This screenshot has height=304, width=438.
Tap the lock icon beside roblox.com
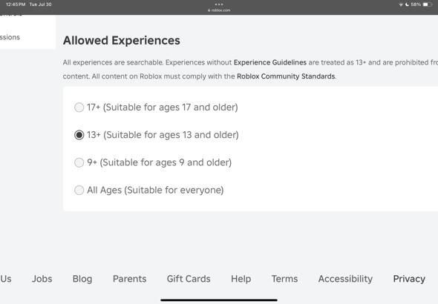[x=209, y=10]
